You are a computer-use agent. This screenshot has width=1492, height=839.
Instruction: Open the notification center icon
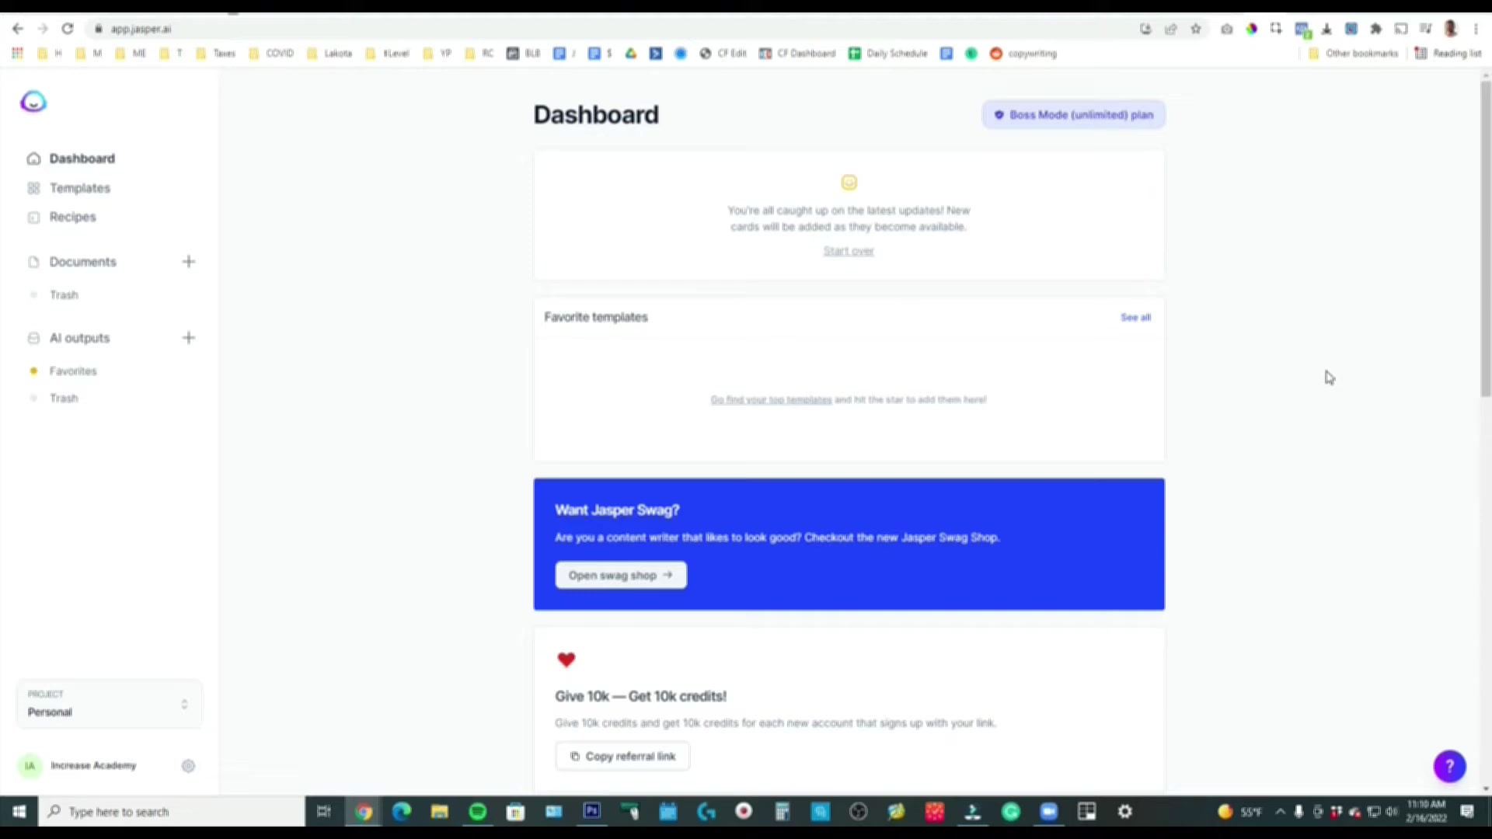pos(1467,812)
